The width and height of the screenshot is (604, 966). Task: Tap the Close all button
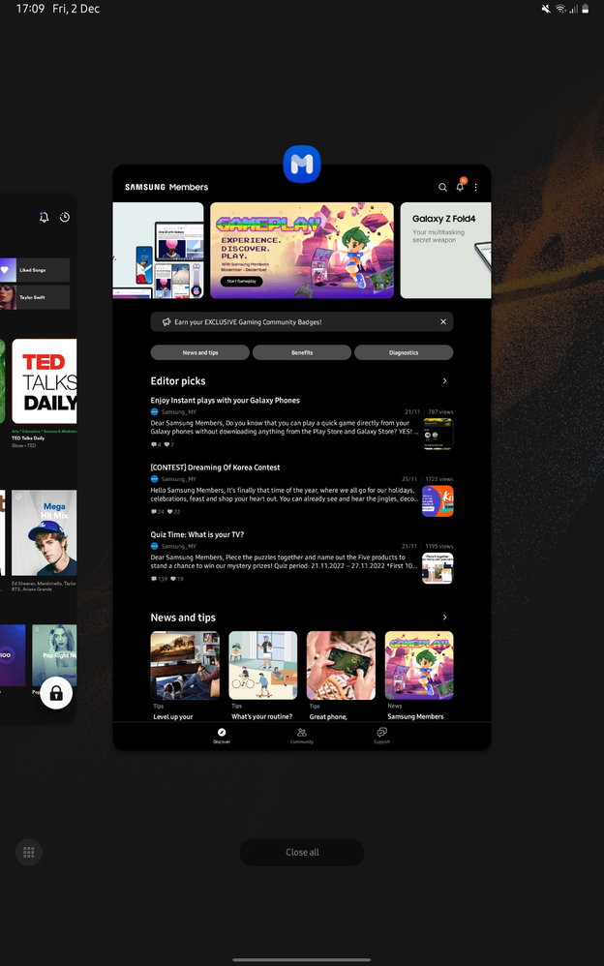pyautogui.click(x=302, y=853)
